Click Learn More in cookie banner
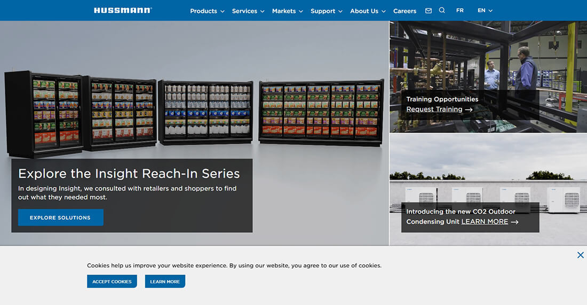The image size is (587, 305). point(165,281)
